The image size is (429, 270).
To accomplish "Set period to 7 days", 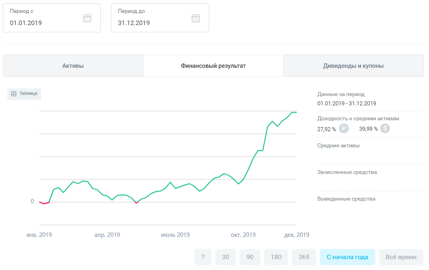I will click(203, 257).
